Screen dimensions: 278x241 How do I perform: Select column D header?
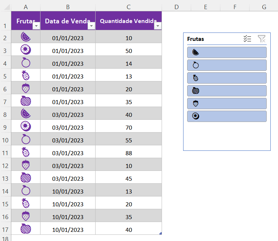[176, 7]
